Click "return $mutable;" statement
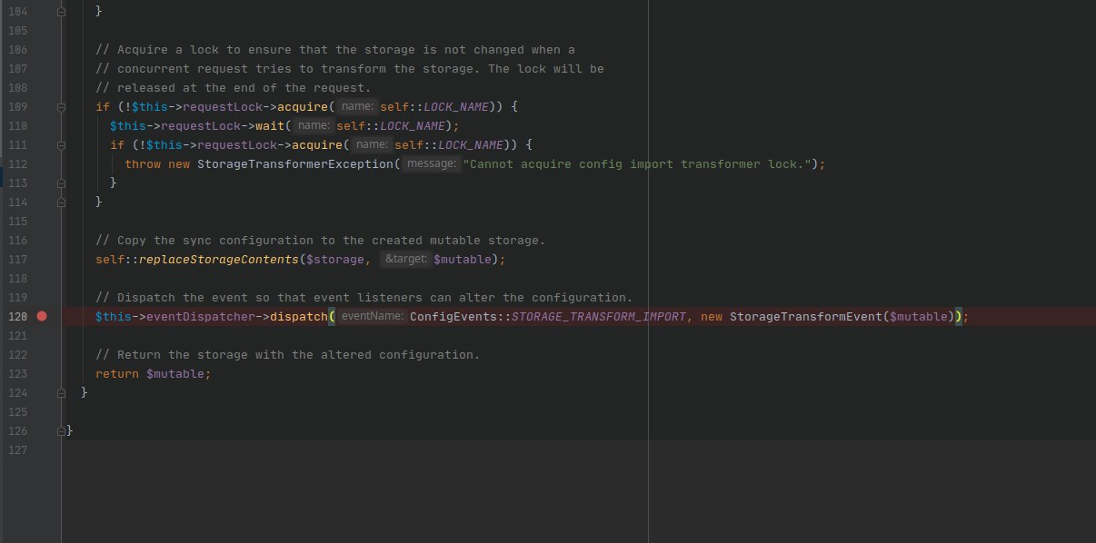1096x543 pixels. 153,373
